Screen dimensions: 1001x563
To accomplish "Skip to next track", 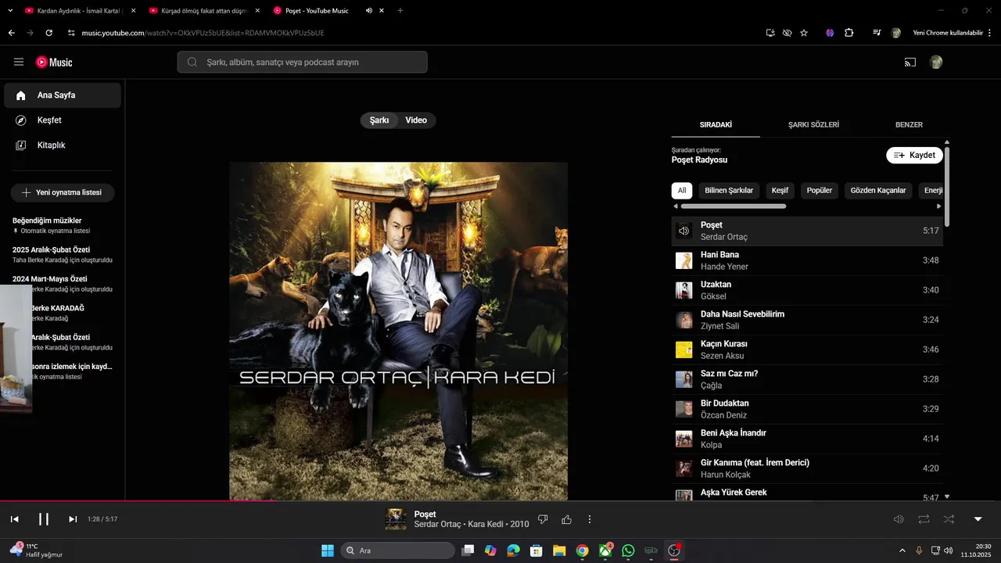I will [73, 519].
